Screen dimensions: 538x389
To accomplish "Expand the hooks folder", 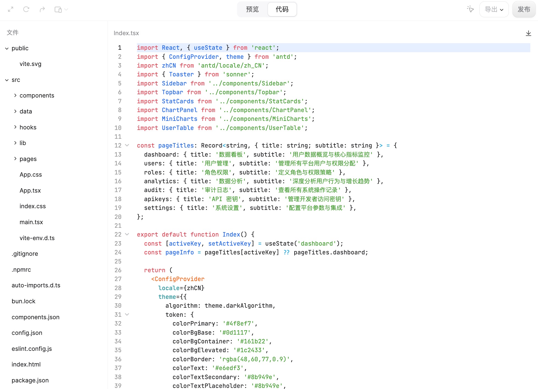I will tap(15, 127).
